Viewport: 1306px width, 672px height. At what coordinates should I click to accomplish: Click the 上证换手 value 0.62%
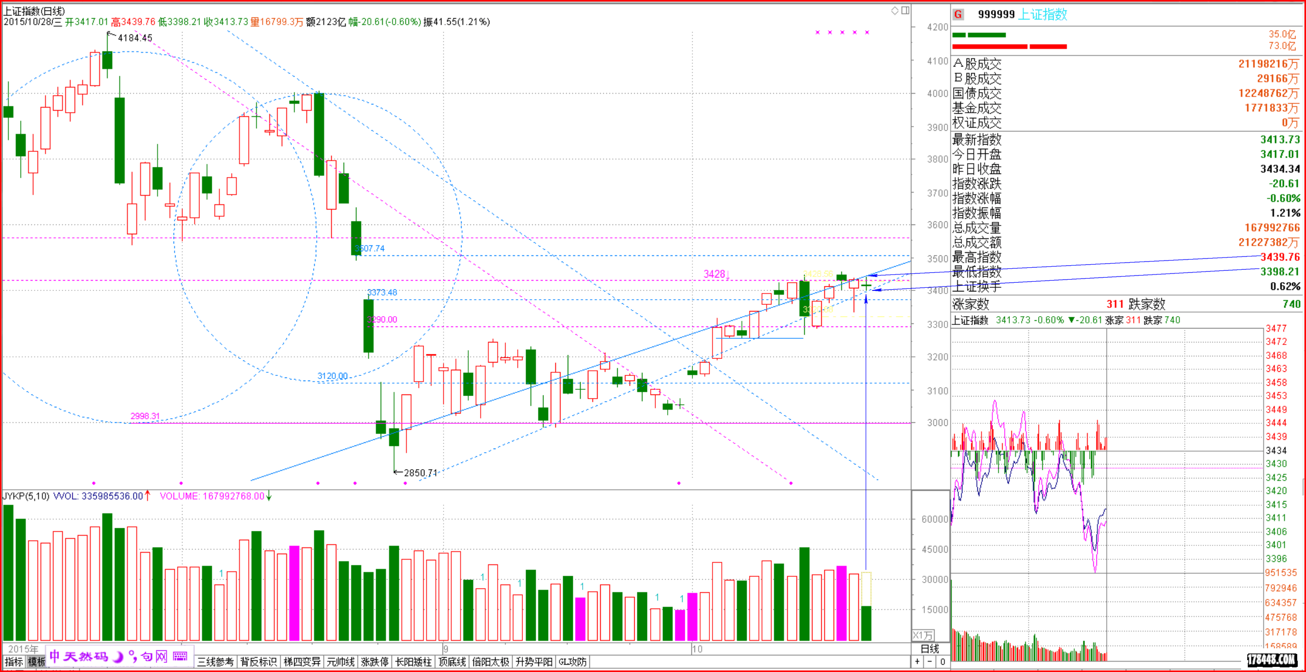[x=1285, y=286]
